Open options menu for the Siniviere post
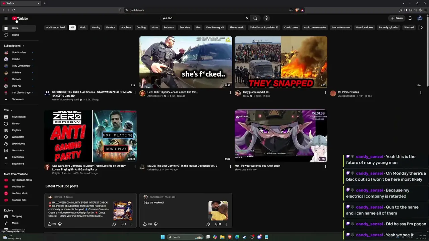429x241 pixels. [x=131, y=224]
